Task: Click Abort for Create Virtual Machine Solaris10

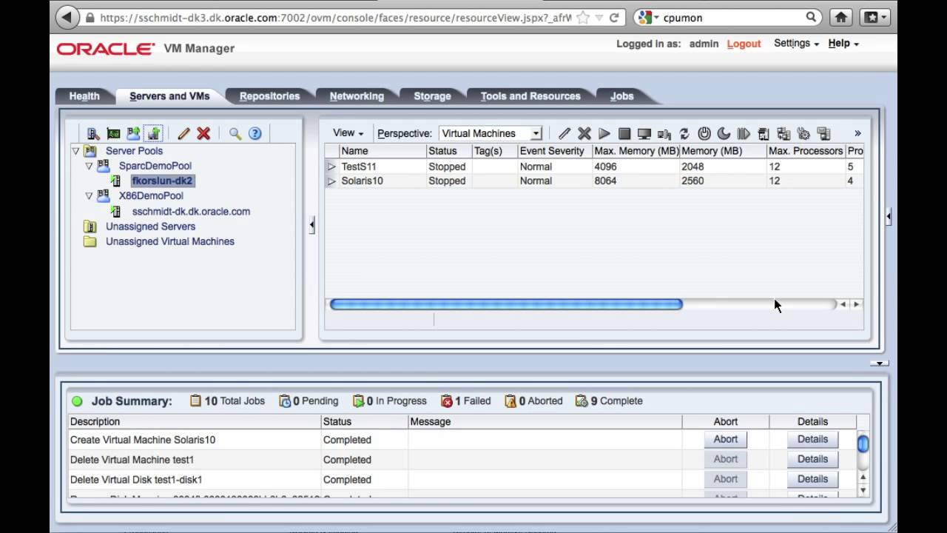Action: coord(725,439)
